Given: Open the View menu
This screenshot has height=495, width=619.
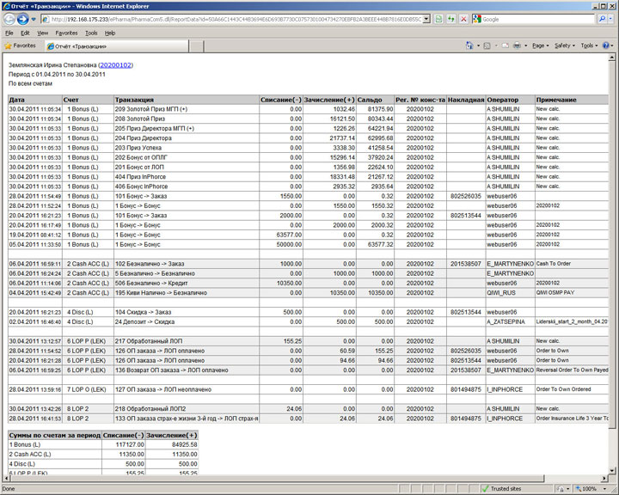Looking at the screenshot, I should [43, 34].
